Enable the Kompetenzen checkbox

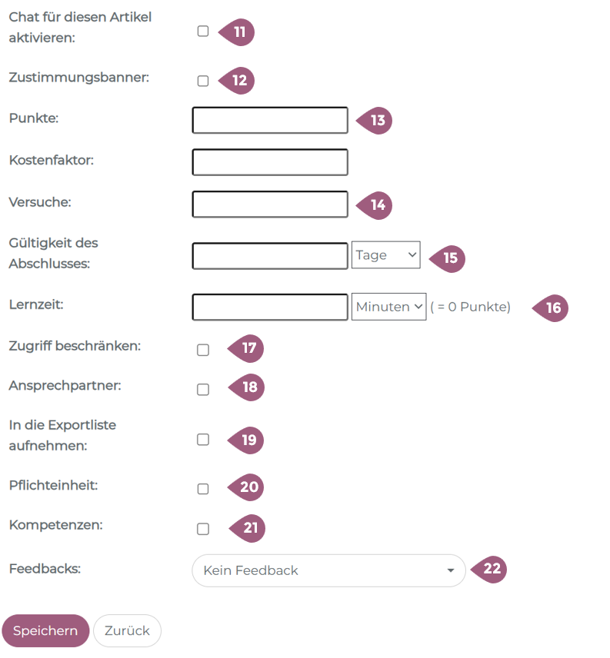coord(203,529)
